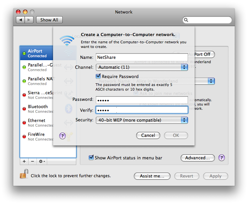Select Parallels NAT service
This screenshot has height=204, width=248.
[x=36, y=81]
